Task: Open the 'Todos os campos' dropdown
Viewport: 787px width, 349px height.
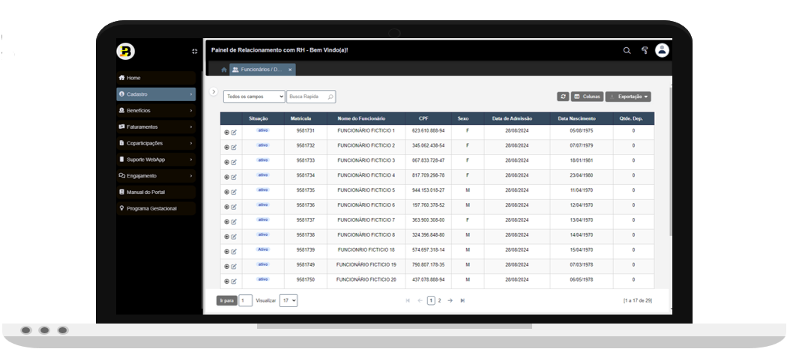Action: 254,97
